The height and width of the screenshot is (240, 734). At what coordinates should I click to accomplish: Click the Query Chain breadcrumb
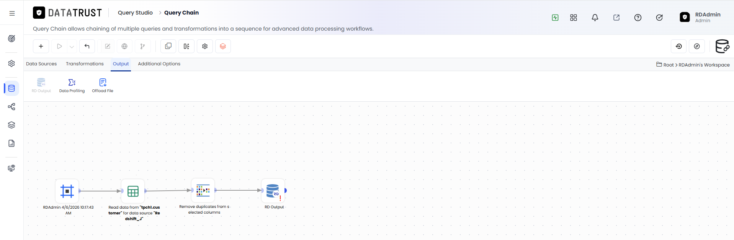181,13
